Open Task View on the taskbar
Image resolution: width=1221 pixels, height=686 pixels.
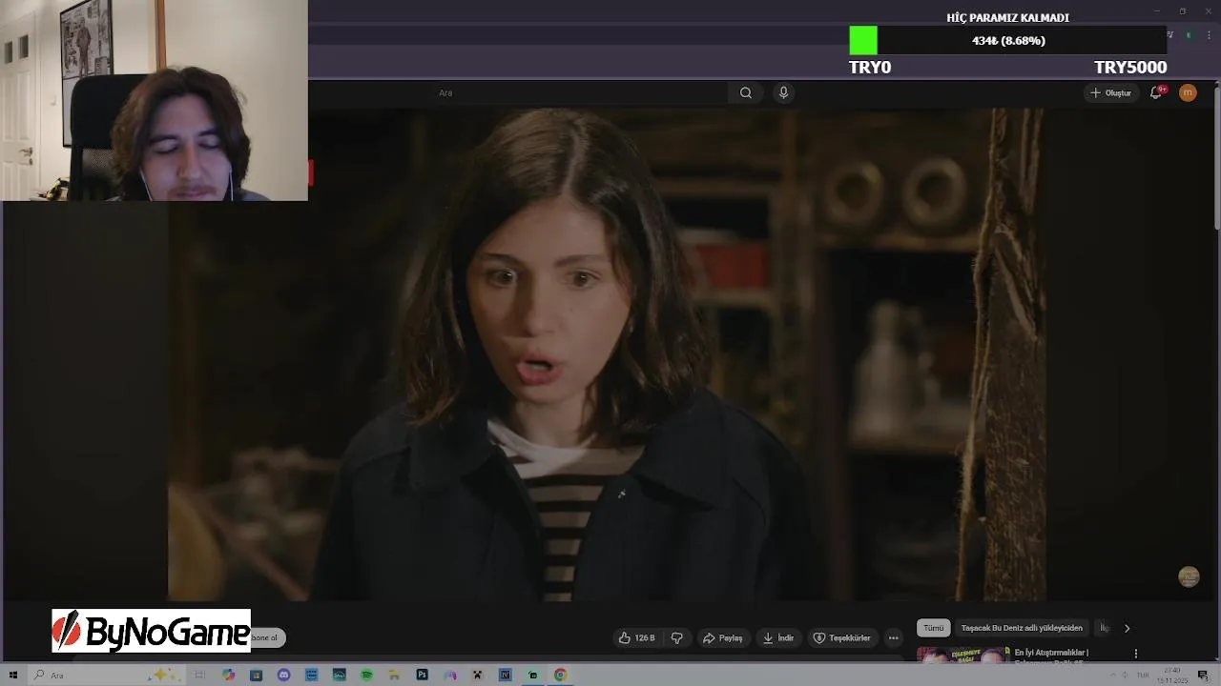pyautogui.click(x=199, y=675)
